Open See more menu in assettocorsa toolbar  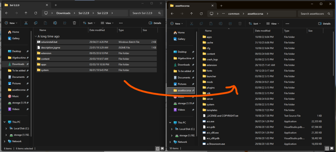pos(287,24)
